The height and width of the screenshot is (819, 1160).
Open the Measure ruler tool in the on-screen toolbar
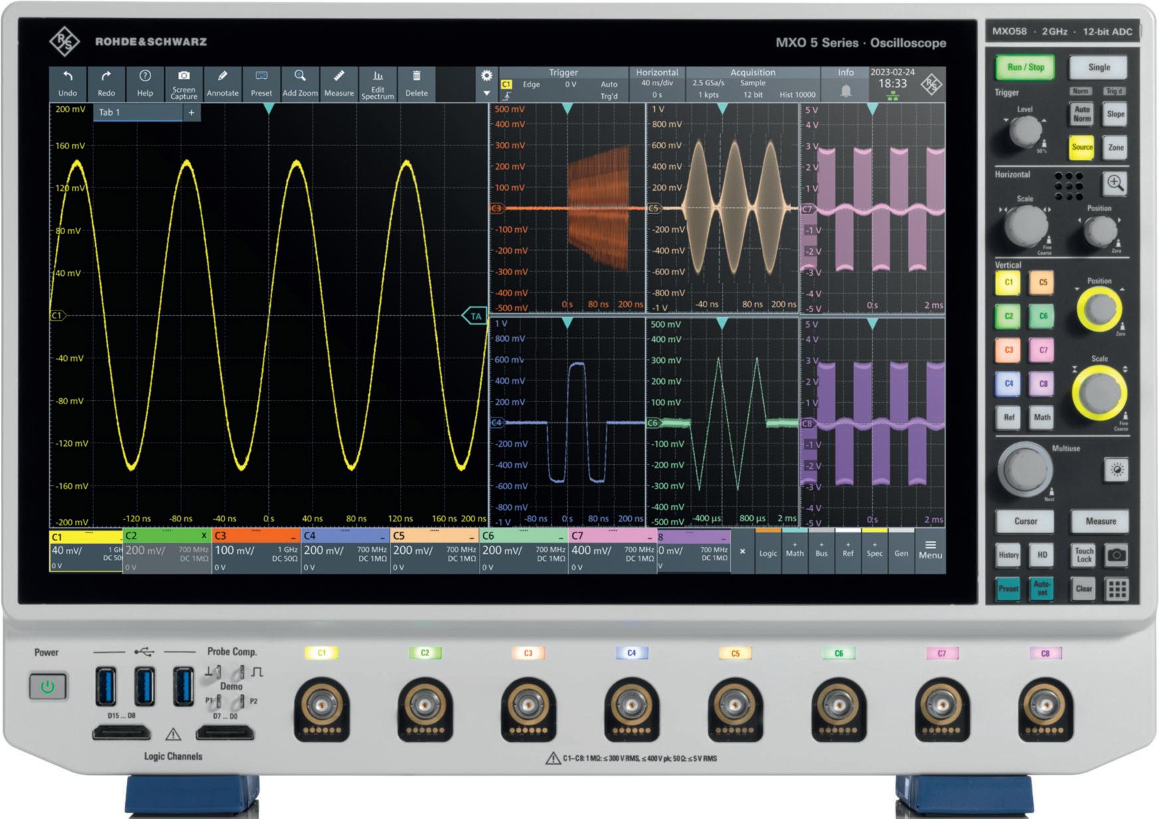(x=339, y=84)
